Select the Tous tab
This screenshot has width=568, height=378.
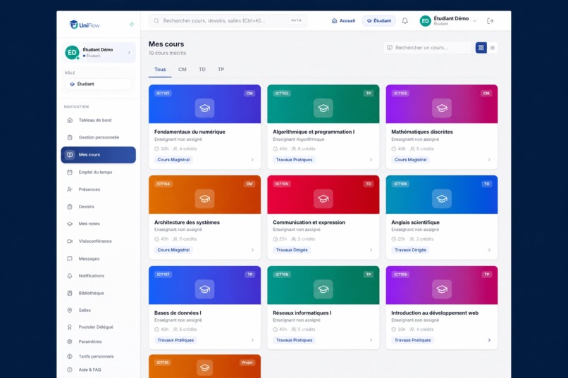pos(160,70)
